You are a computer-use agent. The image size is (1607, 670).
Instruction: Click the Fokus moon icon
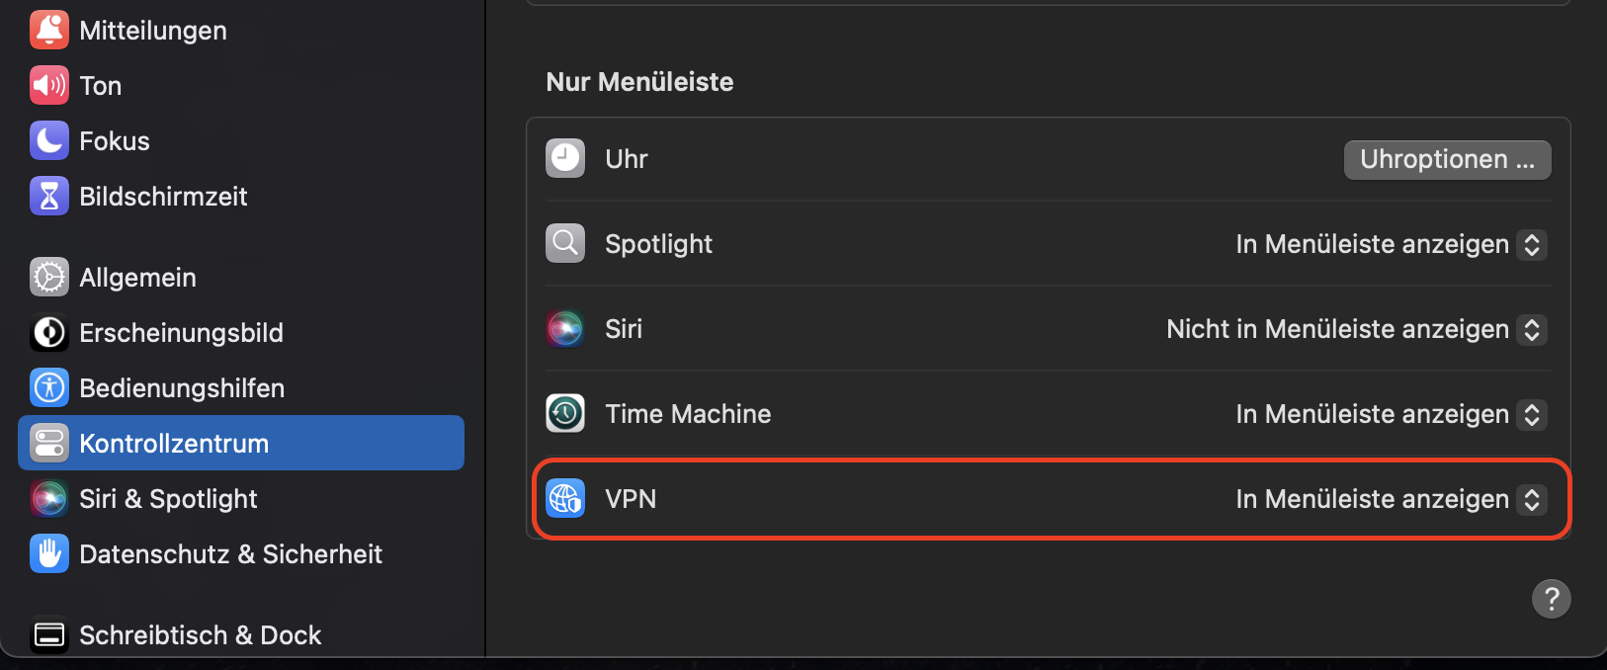coord(49,141)
